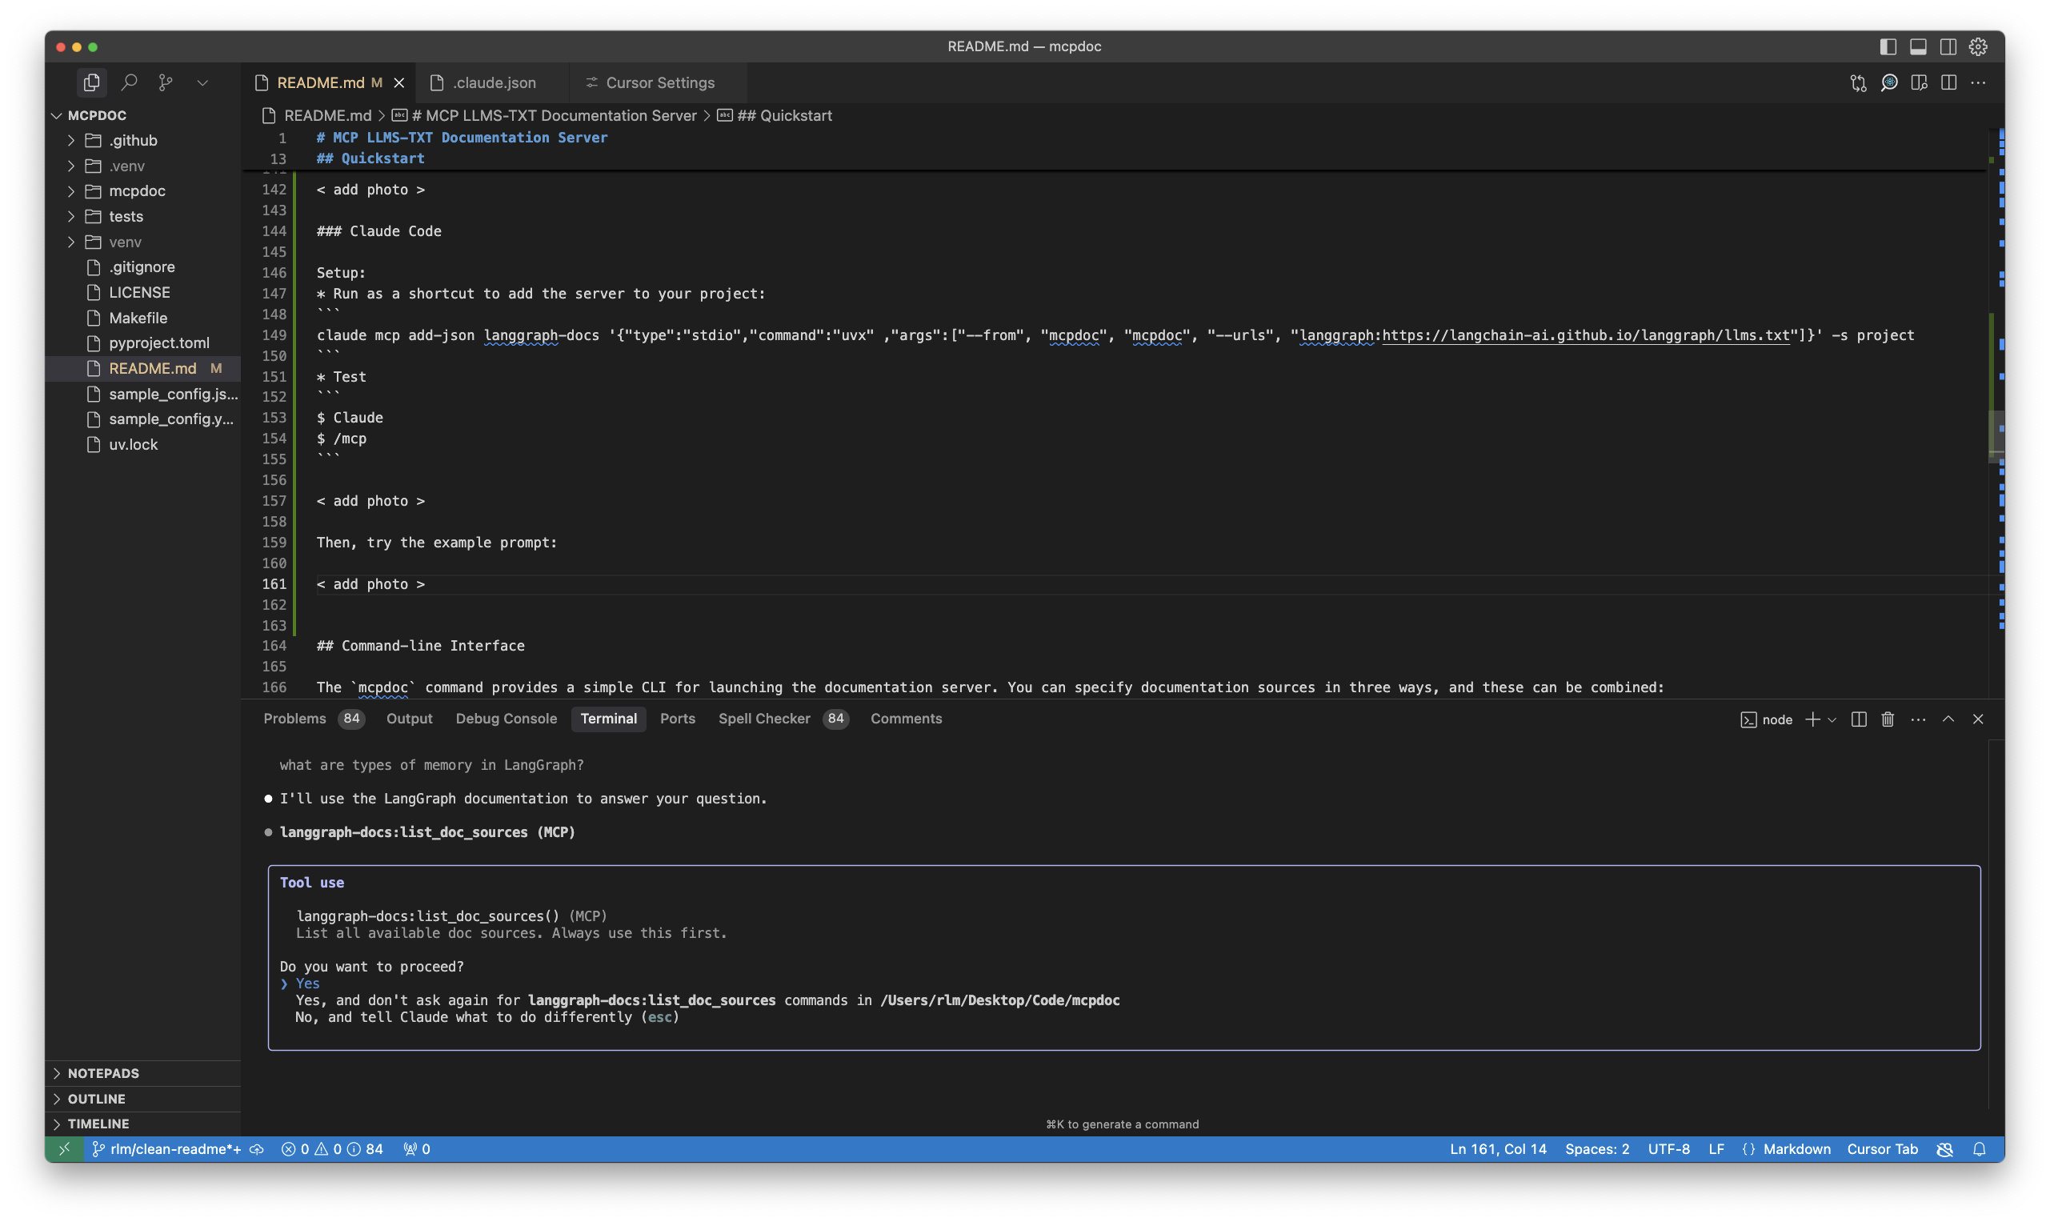Kill the terminal with trash icon
Viewport: 2050px width, 1222px height.
point(1887,719)
